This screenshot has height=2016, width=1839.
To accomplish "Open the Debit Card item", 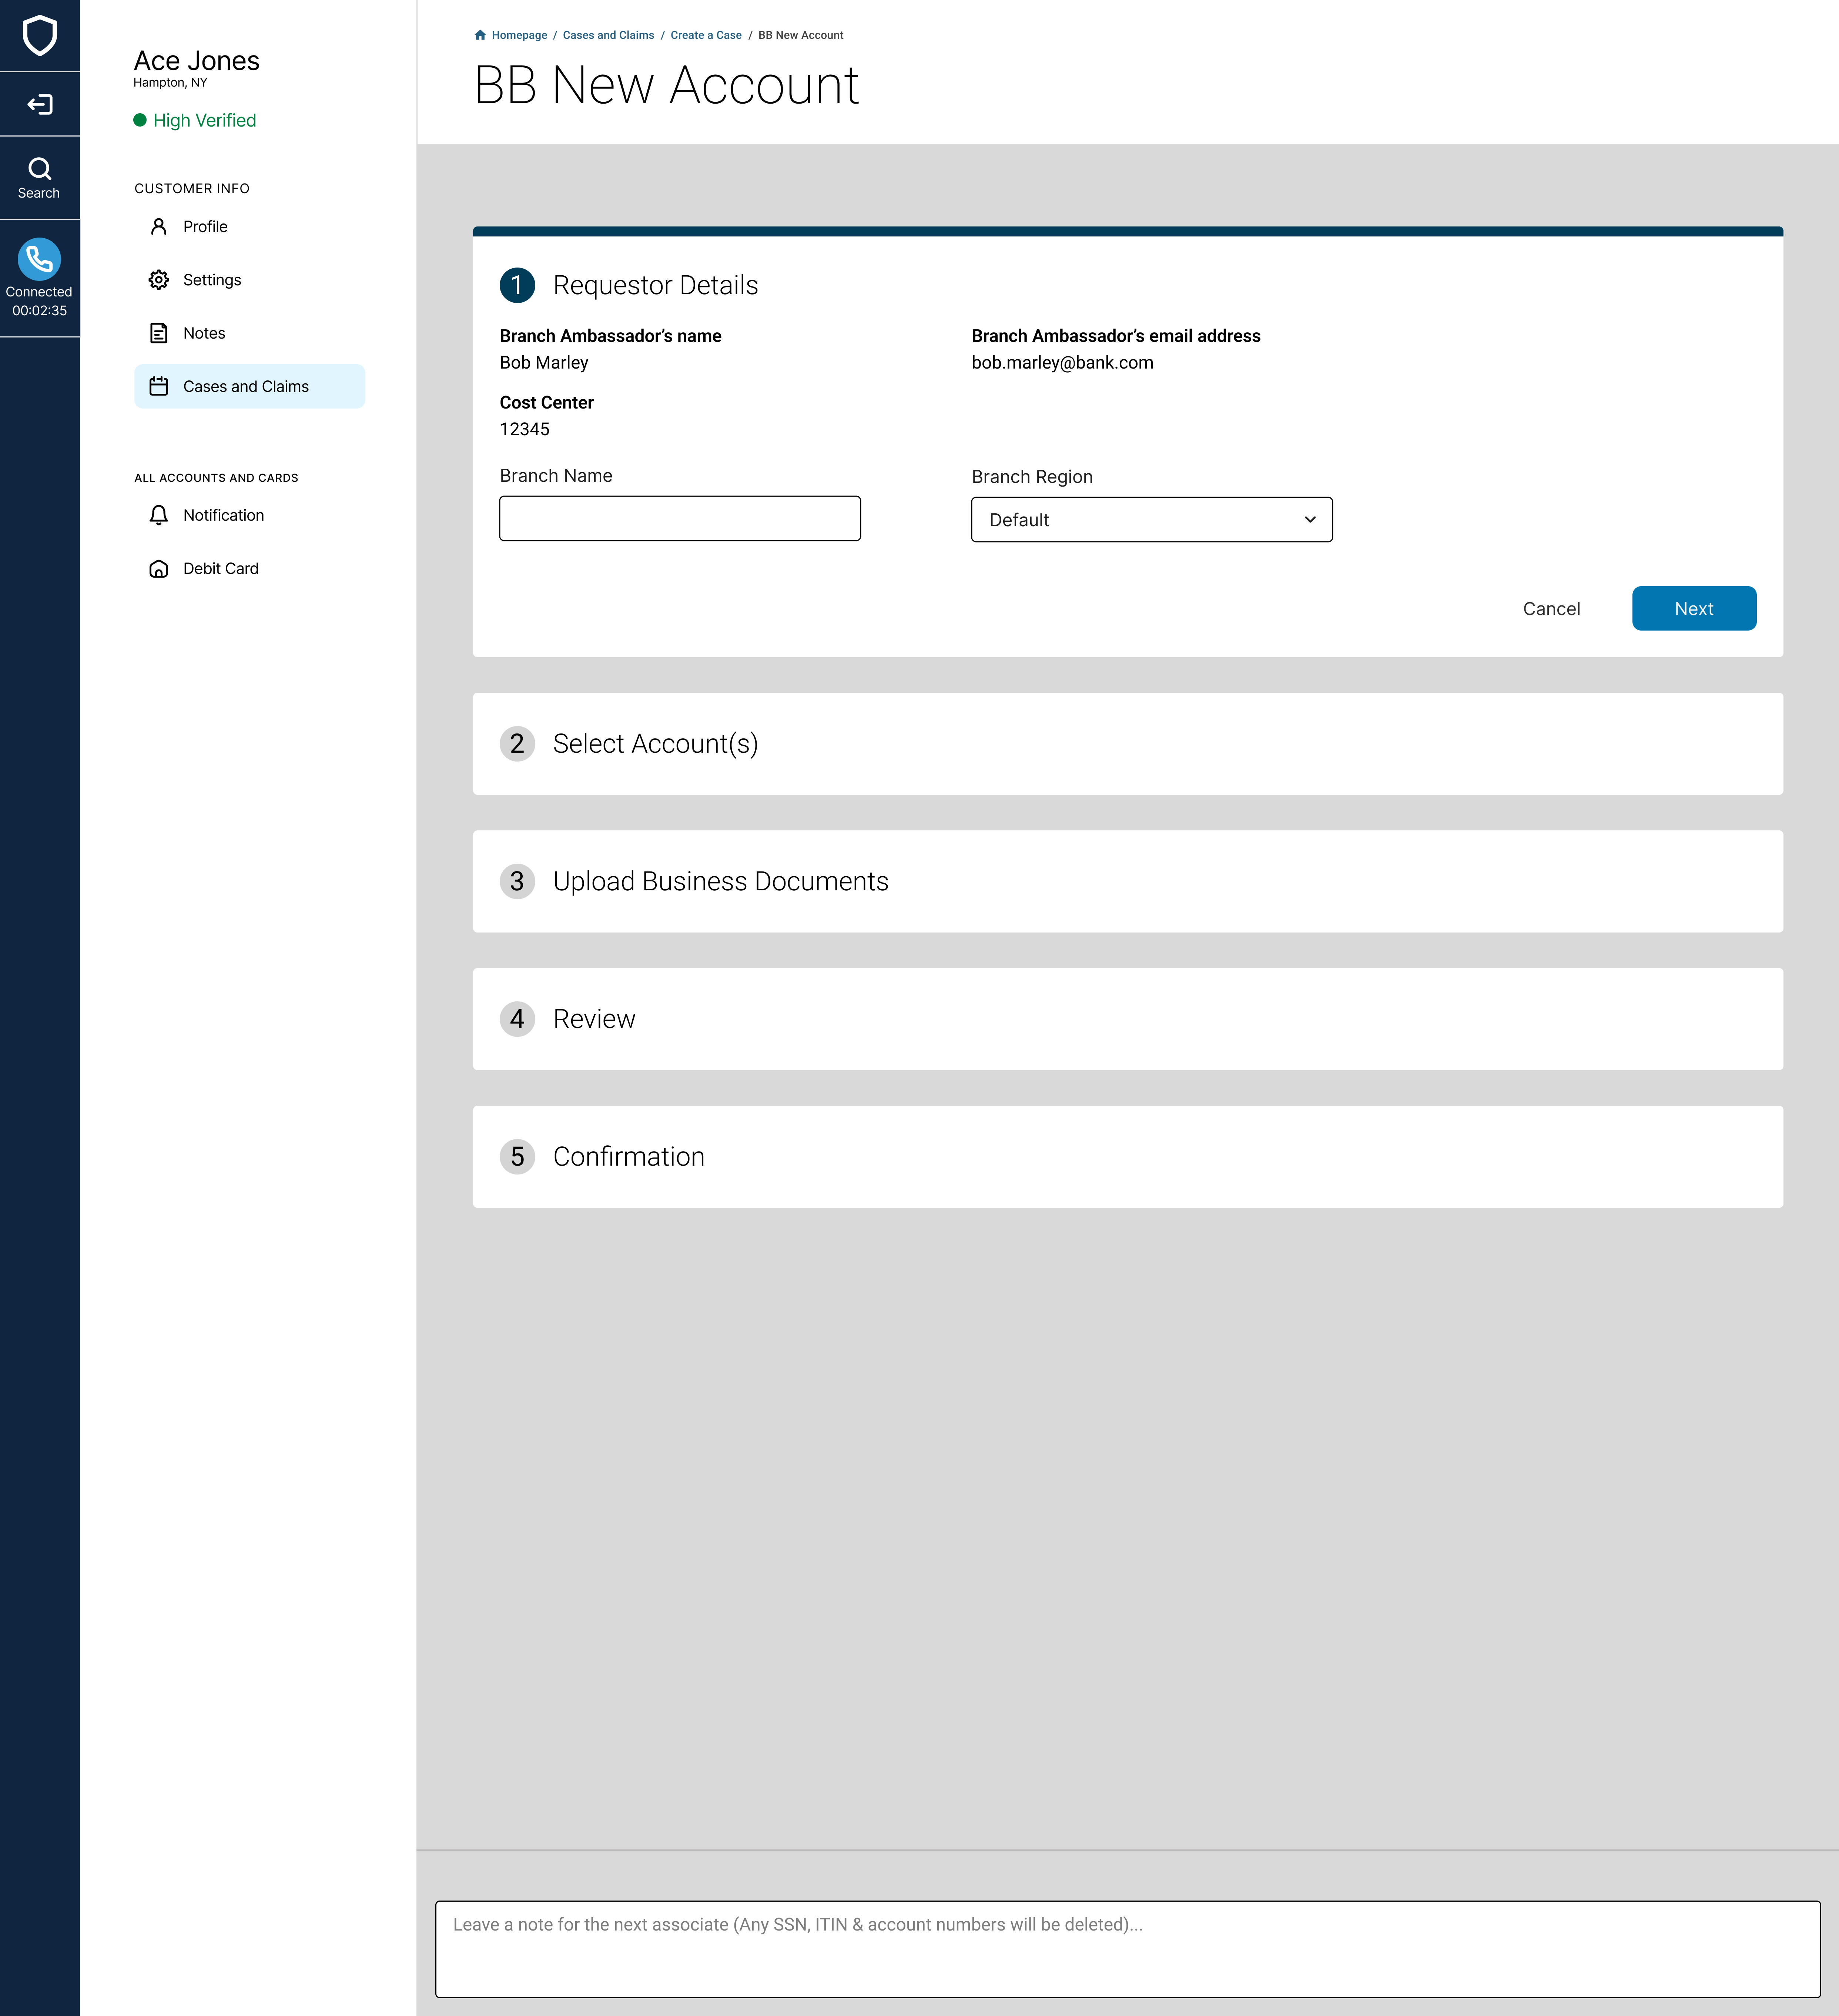I will (220, 568).
